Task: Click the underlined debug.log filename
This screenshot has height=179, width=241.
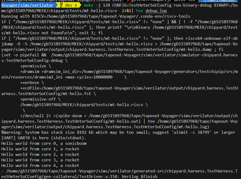Action: click(156, 11)
